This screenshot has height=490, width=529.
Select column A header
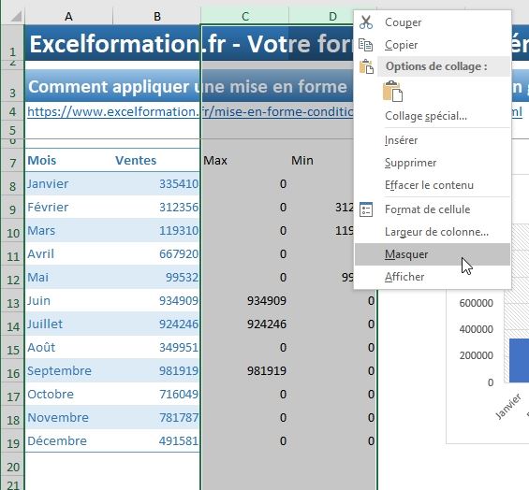tap(69, 16)
